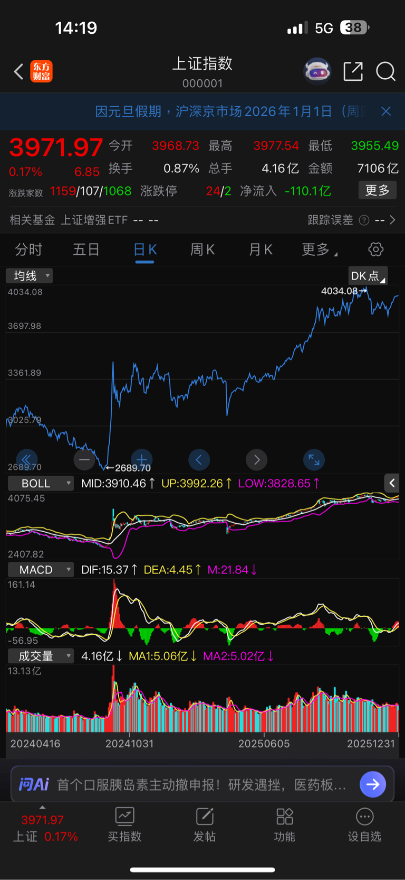Switch to 五日 tab

point(86,249)
